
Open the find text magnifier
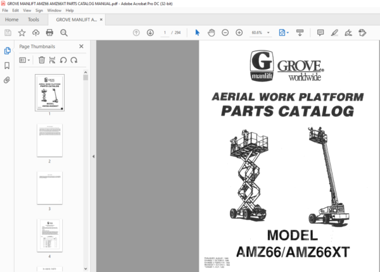(x=64, y=33)
